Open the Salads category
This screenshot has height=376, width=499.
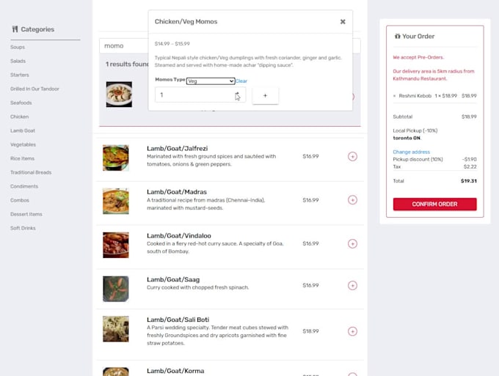(x=18, y=61)
